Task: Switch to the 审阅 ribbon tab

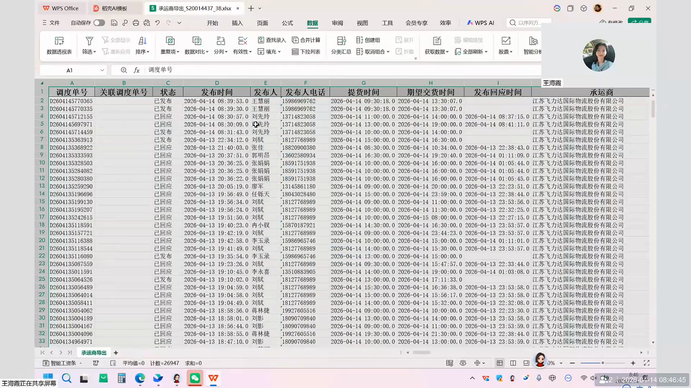Action: pyautogui.click(x=337, y=23)
